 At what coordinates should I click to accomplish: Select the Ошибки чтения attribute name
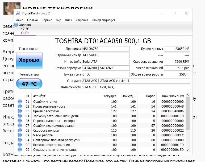point(45,101)
